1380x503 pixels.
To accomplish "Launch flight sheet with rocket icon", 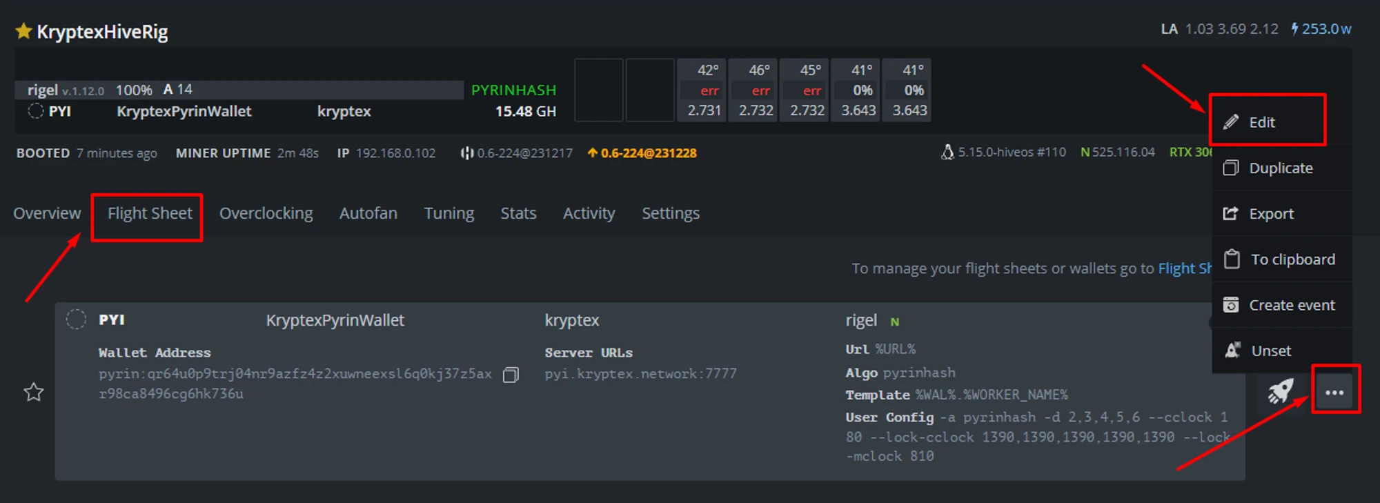I will [x=1280, y=392].
